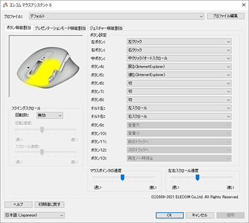This screenshot has width=249, height=223.
Task: Open the ボタン4 assignment dropdown
Action: click(179, 66)
